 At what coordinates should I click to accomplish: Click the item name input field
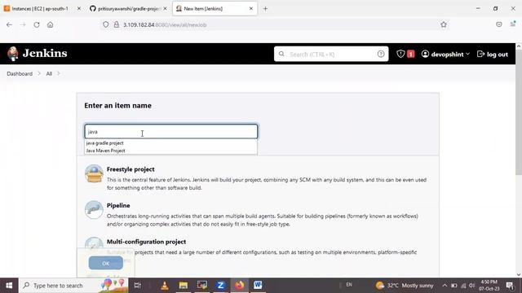[x=171, y=132]
